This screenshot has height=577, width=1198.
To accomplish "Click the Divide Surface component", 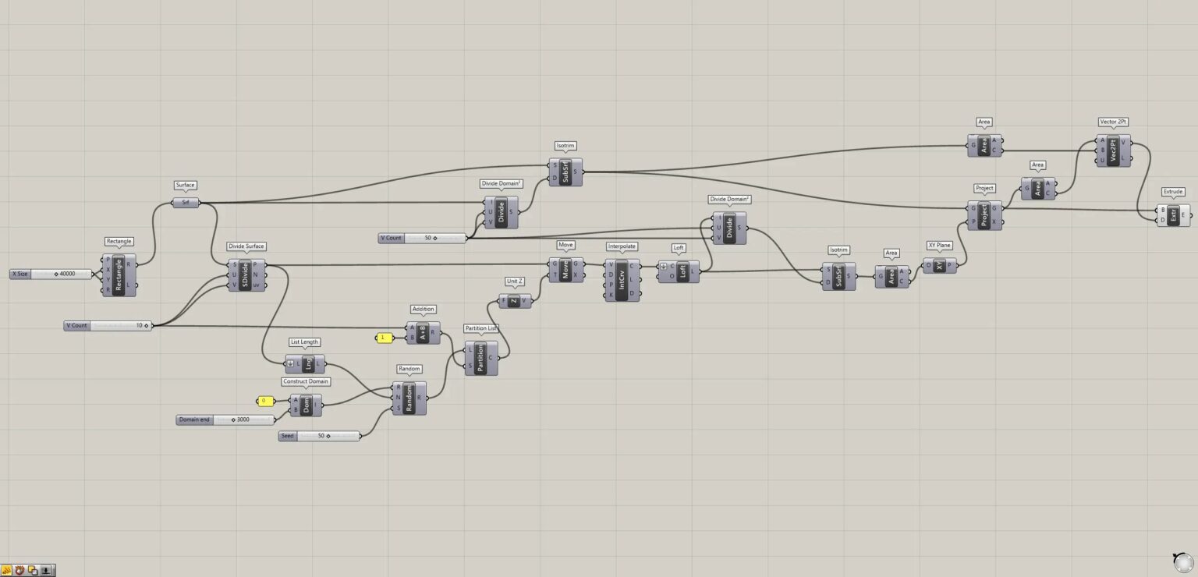I will coord(245,275).
